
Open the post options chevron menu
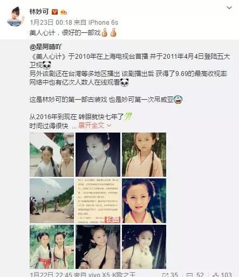229,8
